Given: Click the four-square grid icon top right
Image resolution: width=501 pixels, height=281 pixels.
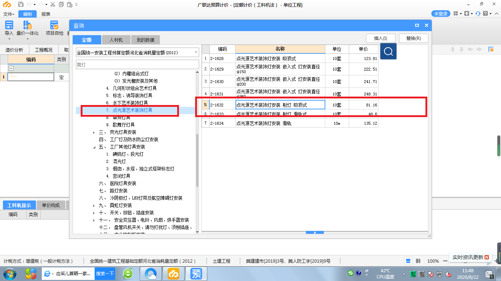Looking at the screenshot, I should pos(456,14).
